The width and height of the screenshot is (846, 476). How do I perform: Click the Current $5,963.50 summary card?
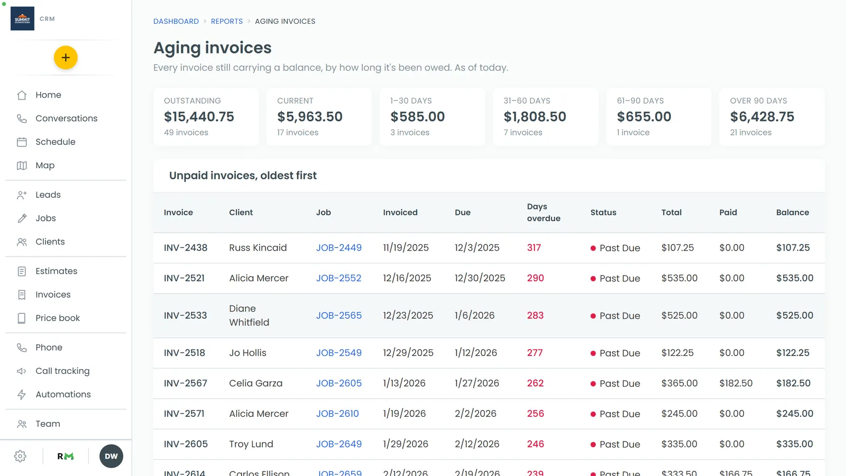pos(319,117)
